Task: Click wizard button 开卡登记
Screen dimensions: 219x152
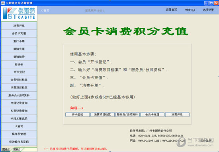Action: (78, 115)
